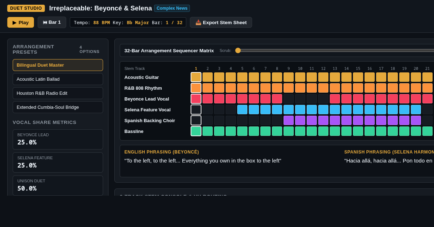Toggle Acoustic Guitar cell at bar 16
The height and width of the screenshot is (227, 434).
click(x=370, y=77)
